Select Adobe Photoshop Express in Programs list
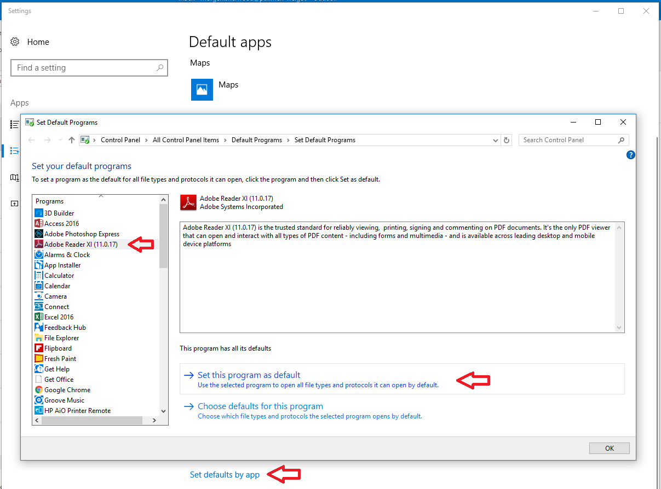661x489 pixels. point(82,234)
